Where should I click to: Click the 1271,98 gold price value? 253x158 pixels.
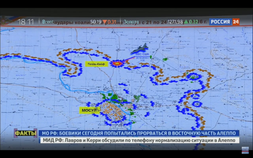pyautogui.click(x=175, y=22)
